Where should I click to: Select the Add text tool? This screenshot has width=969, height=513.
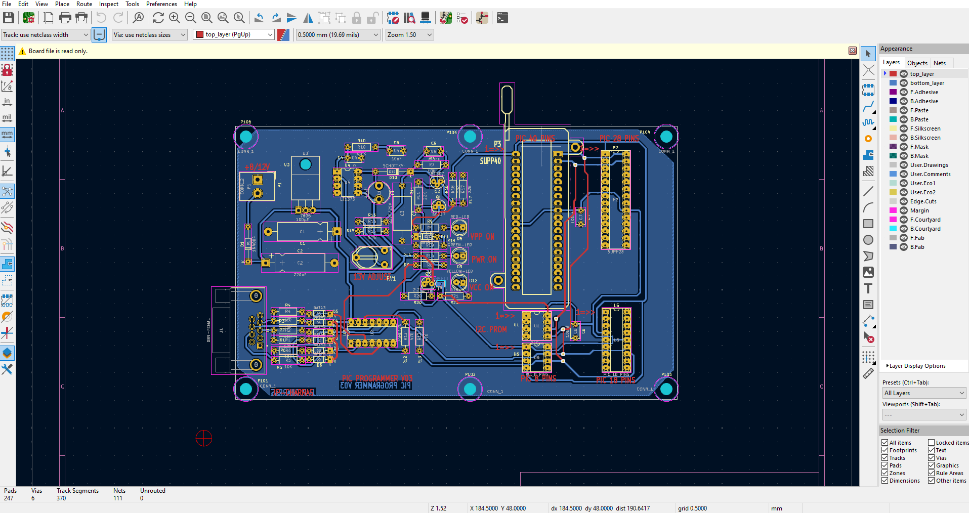(x=868, y=288)
